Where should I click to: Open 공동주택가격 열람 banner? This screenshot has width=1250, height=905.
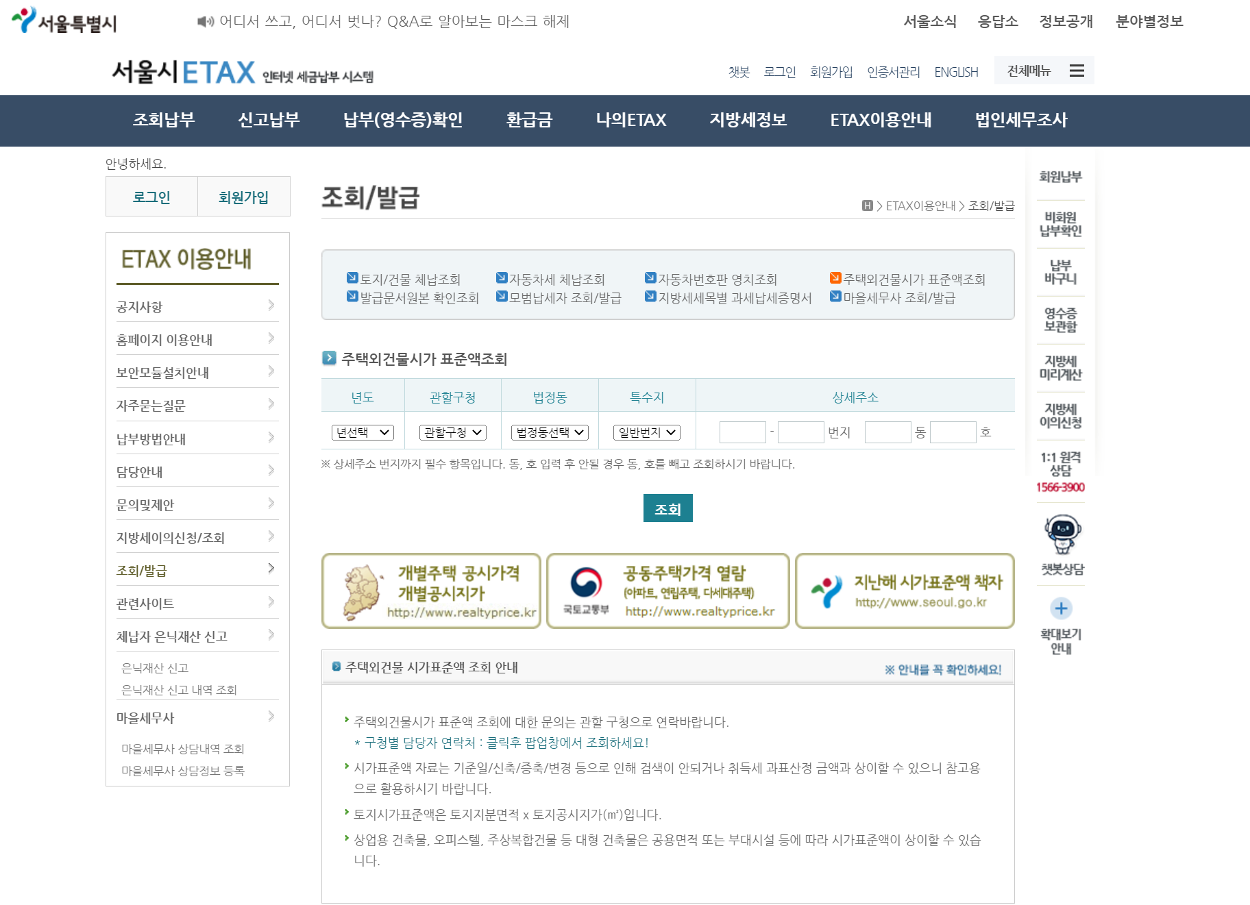pyautogui.click(x=668, y=591)
